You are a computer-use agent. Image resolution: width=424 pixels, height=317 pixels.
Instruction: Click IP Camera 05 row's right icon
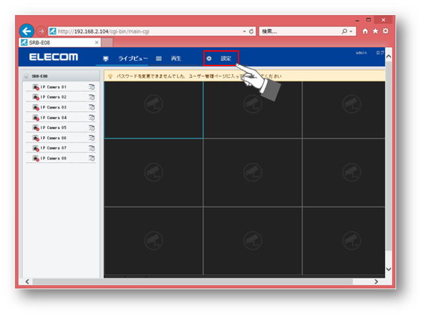(92, 128)
